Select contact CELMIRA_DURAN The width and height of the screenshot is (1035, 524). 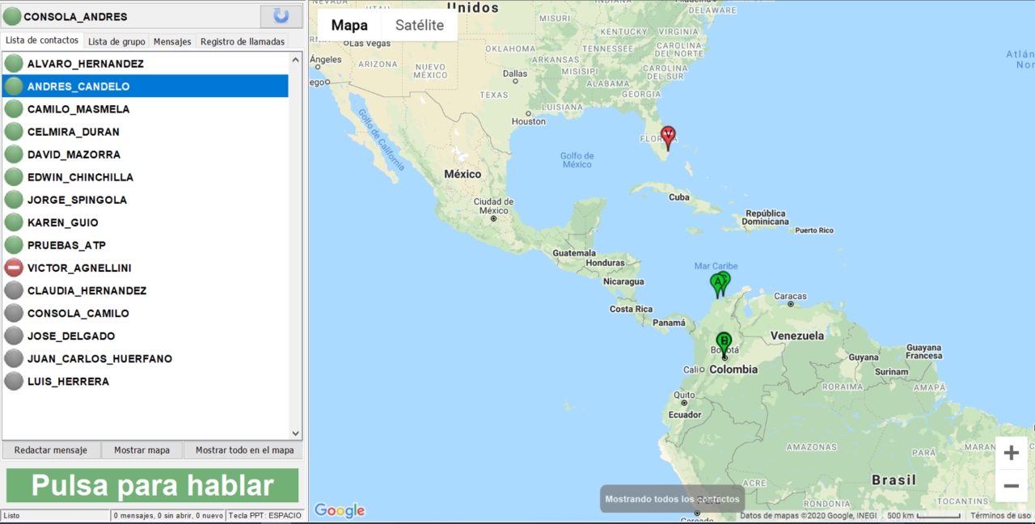[x=146, y=132]
